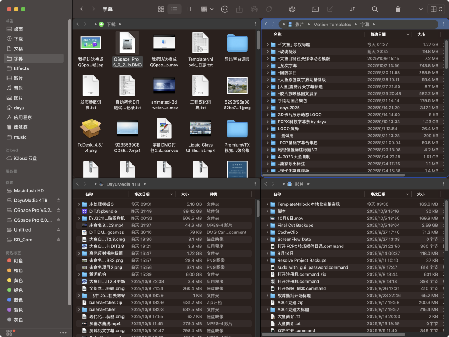The image size is (449, 337).
Task: Select iCloud 云盘 in the sidebar
Action: 25,158
